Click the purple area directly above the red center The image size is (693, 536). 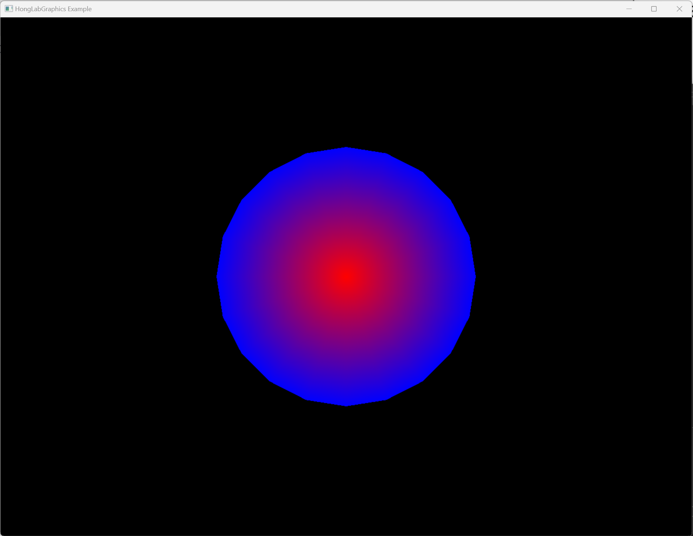346,213
